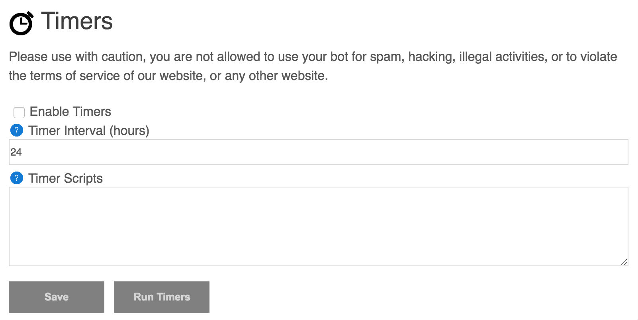Tick the Enable Timers checkbox
Image resolution: width=638 pixels, height=320 pixels.
click(x=19, y=112)
